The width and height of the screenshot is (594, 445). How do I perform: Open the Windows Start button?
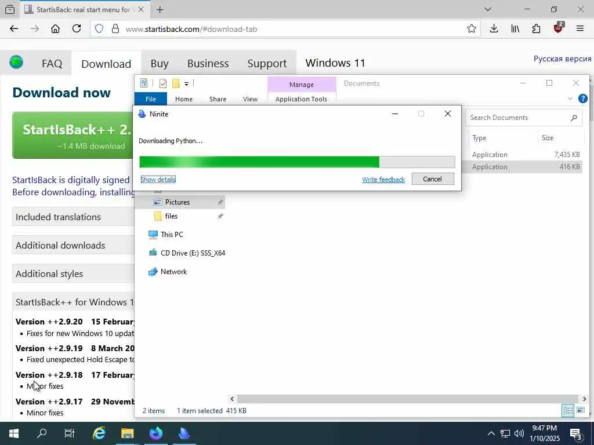(14, 433)
